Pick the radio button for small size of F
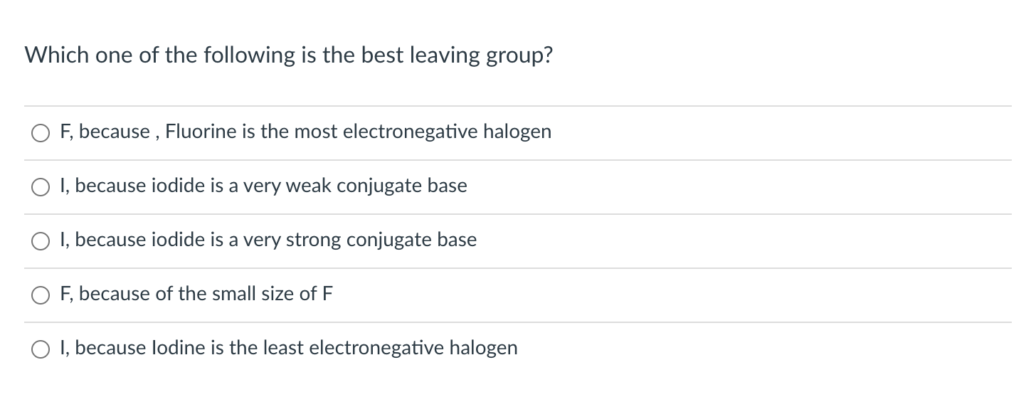1026x397 pixels. tap(41, 295)
